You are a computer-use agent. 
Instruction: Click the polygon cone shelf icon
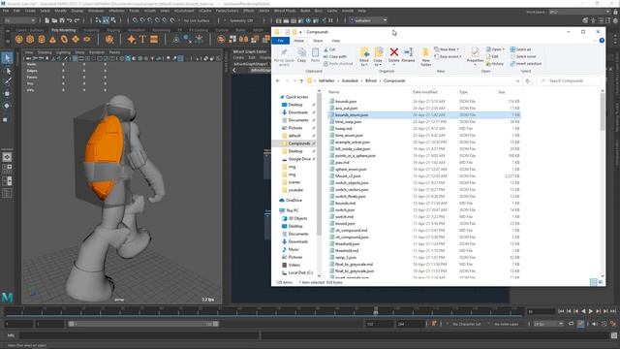click(x=52, y=39)
